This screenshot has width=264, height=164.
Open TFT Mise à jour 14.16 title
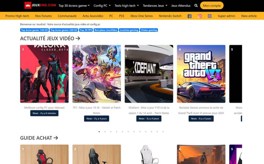coord(97,111)
